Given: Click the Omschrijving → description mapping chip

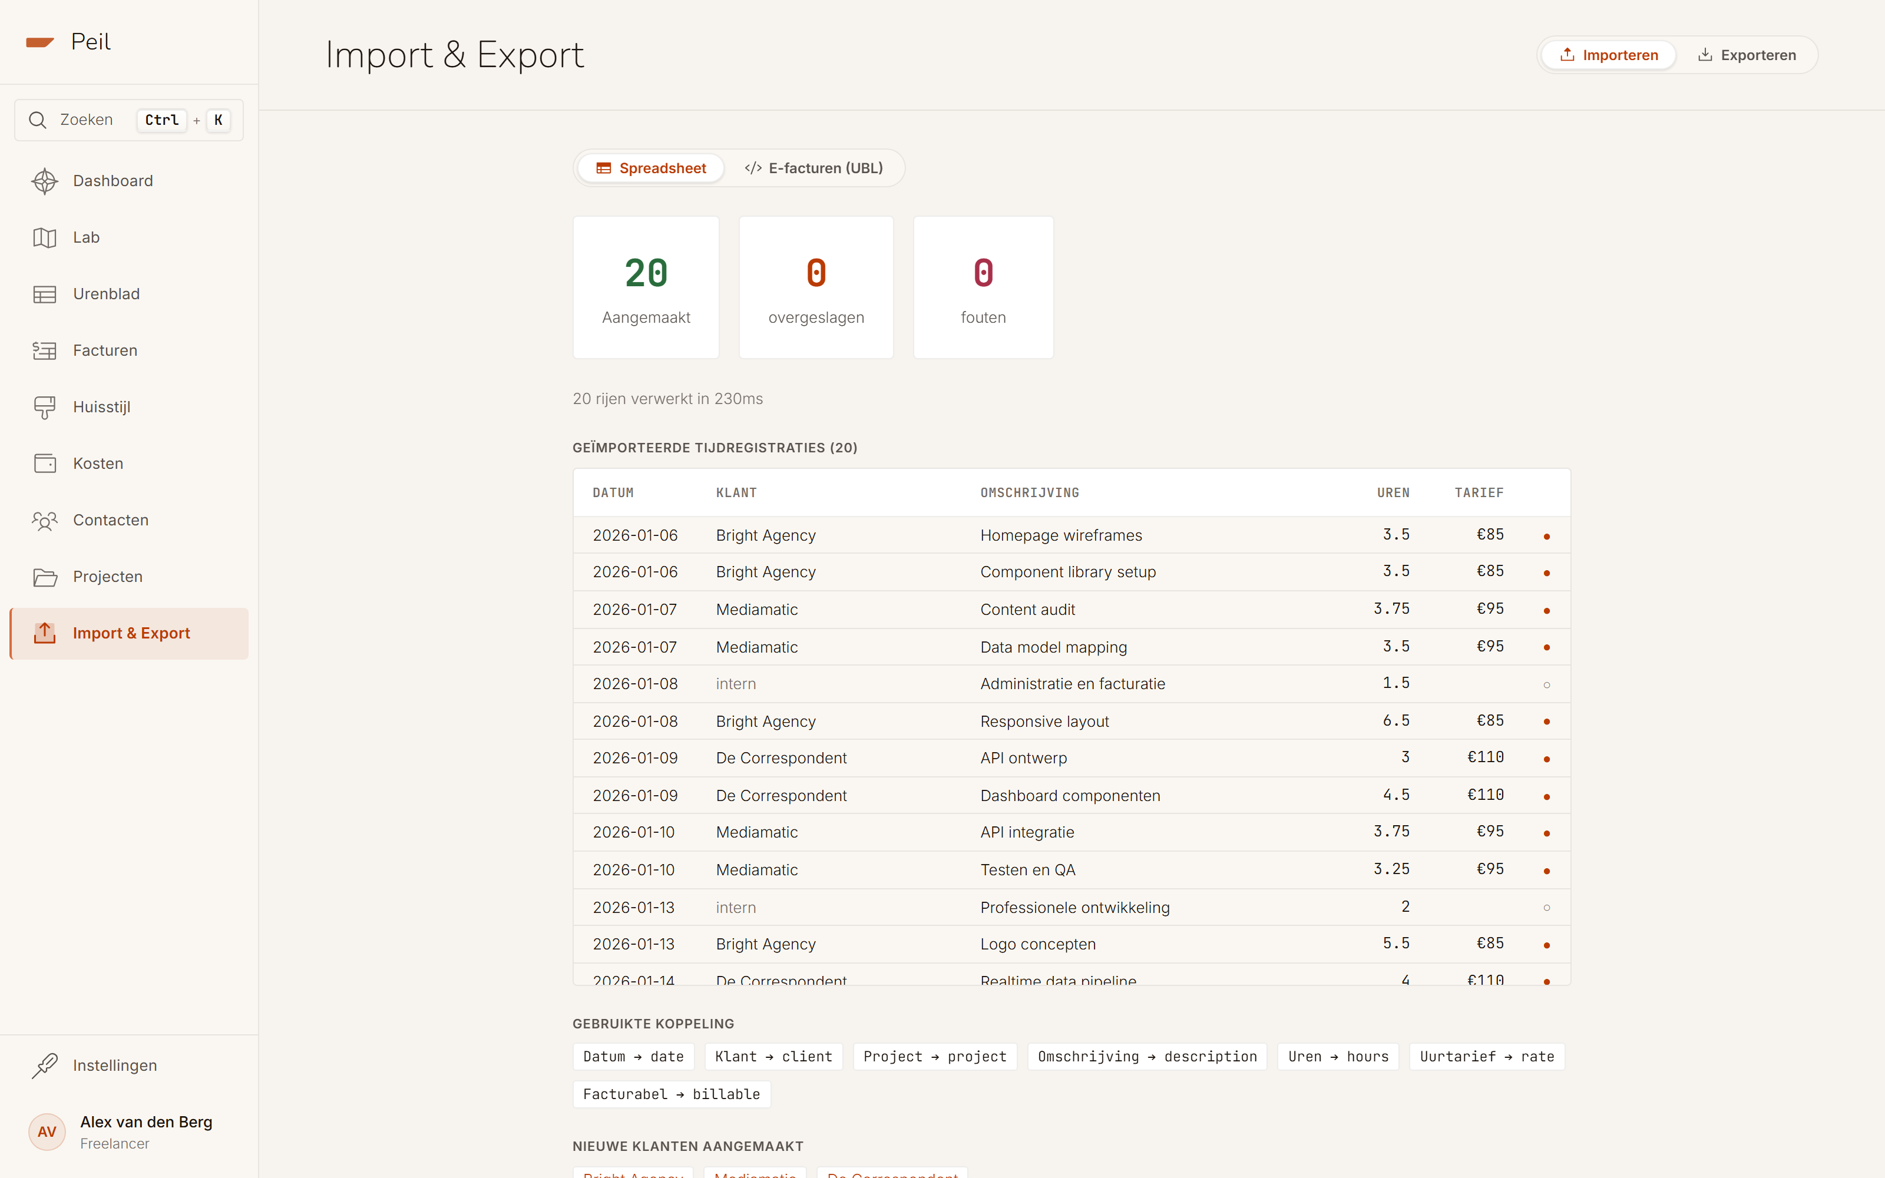Looking at the screenshot, I should (1146, 1057).
